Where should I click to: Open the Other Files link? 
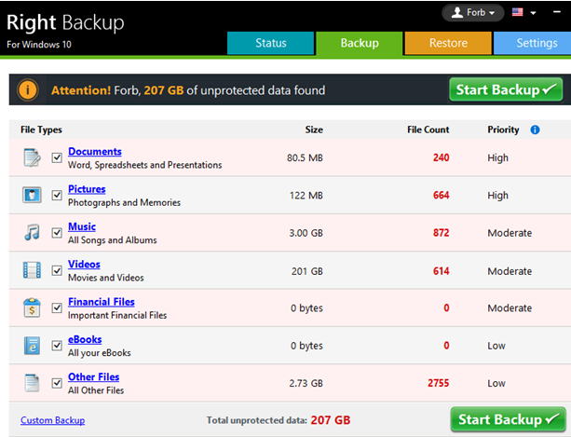click(x=93, y=377)
